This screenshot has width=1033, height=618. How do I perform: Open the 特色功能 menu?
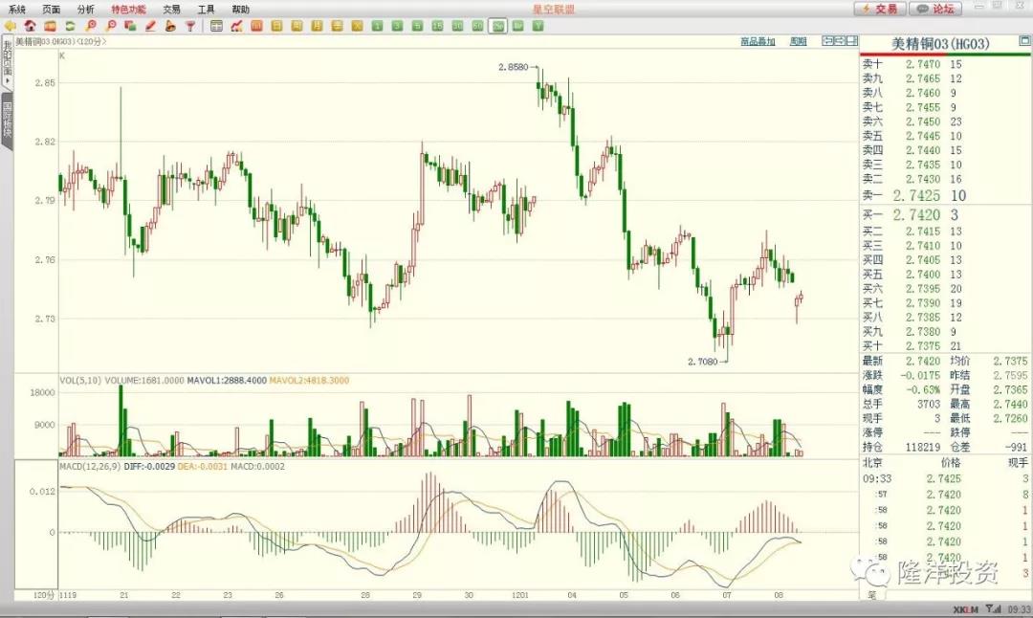(128, 10)
